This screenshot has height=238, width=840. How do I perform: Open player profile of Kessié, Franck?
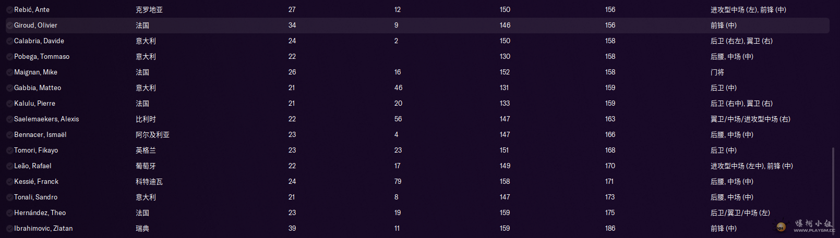click(x=37, y=182)
